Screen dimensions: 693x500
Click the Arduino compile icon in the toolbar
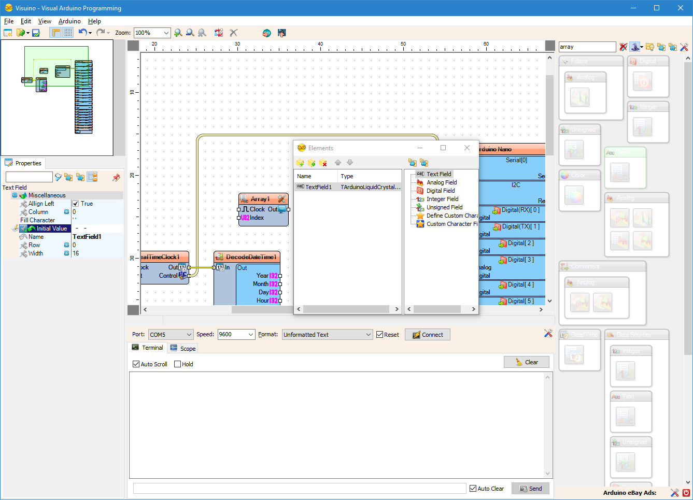coord(266,33)
